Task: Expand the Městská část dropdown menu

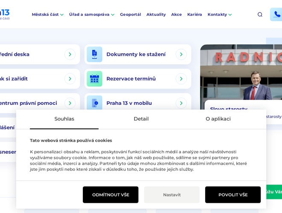Action: (47, 14)
